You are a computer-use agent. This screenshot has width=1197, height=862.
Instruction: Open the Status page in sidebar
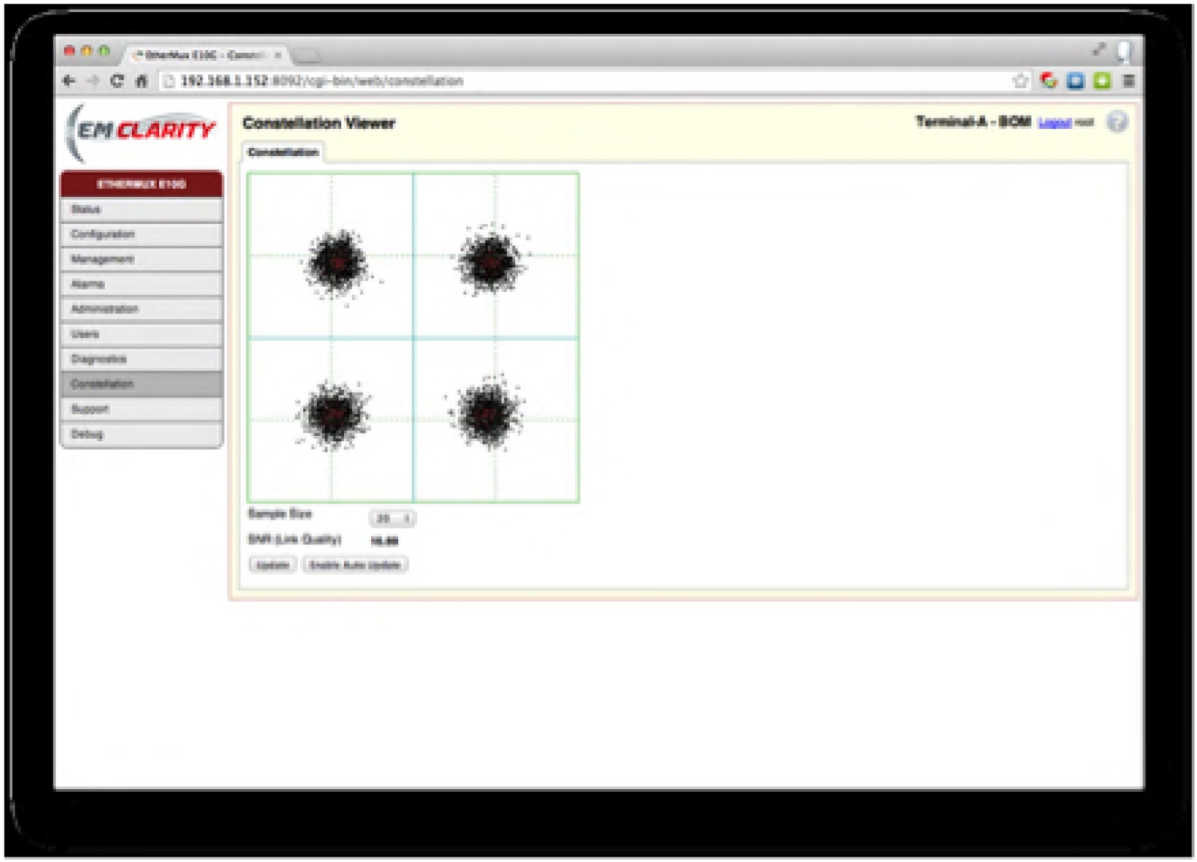(x=141, y=210)
